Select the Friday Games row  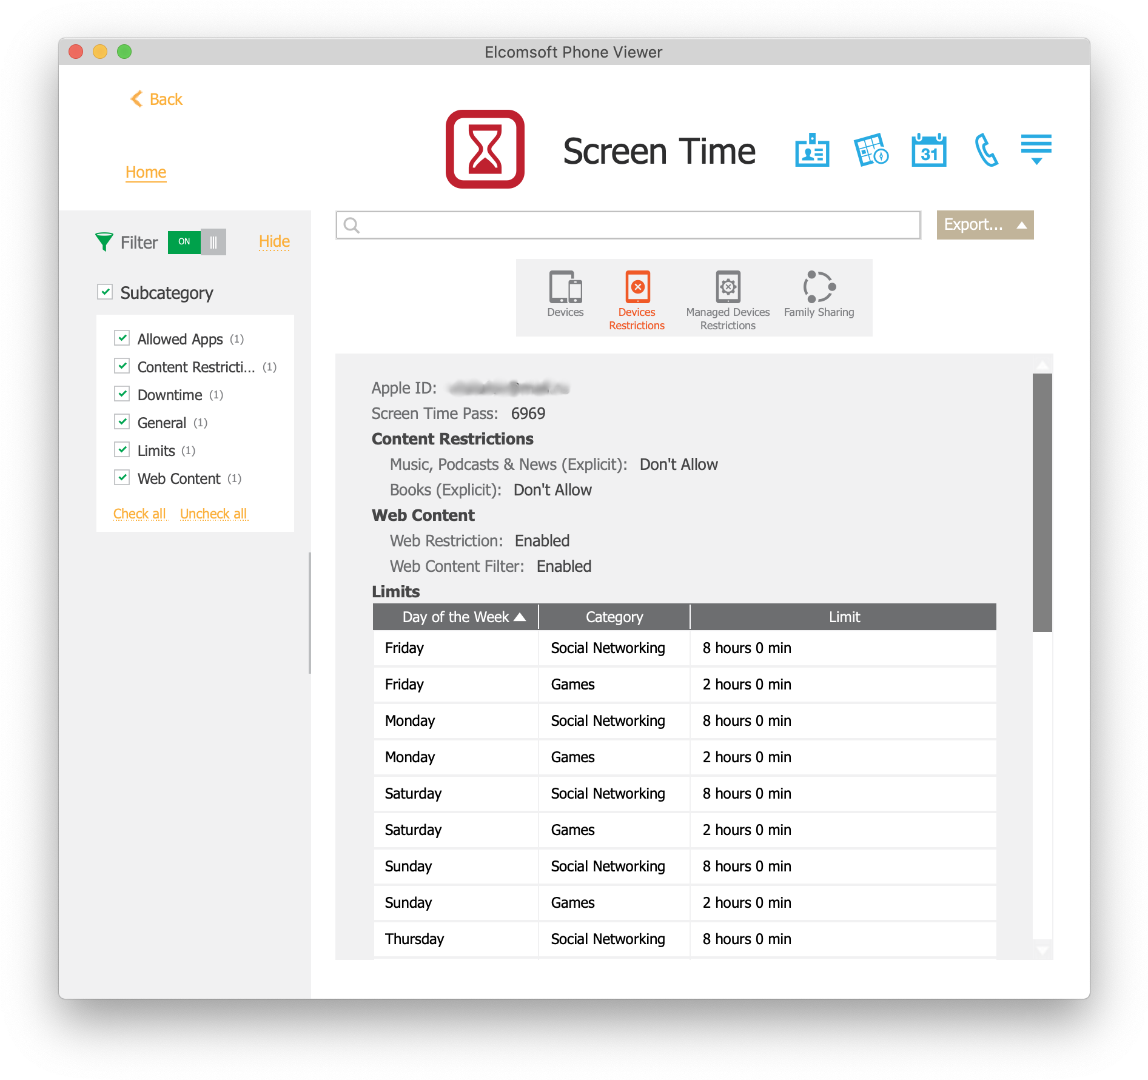click(x=685, y=685)
